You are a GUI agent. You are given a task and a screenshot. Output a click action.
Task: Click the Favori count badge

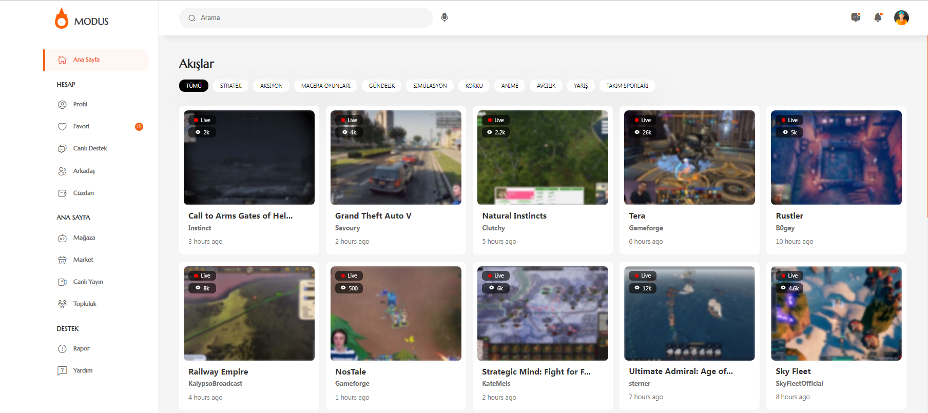pyautogui.click(x=139, y=127)
